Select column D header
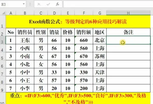 [54, 13]
